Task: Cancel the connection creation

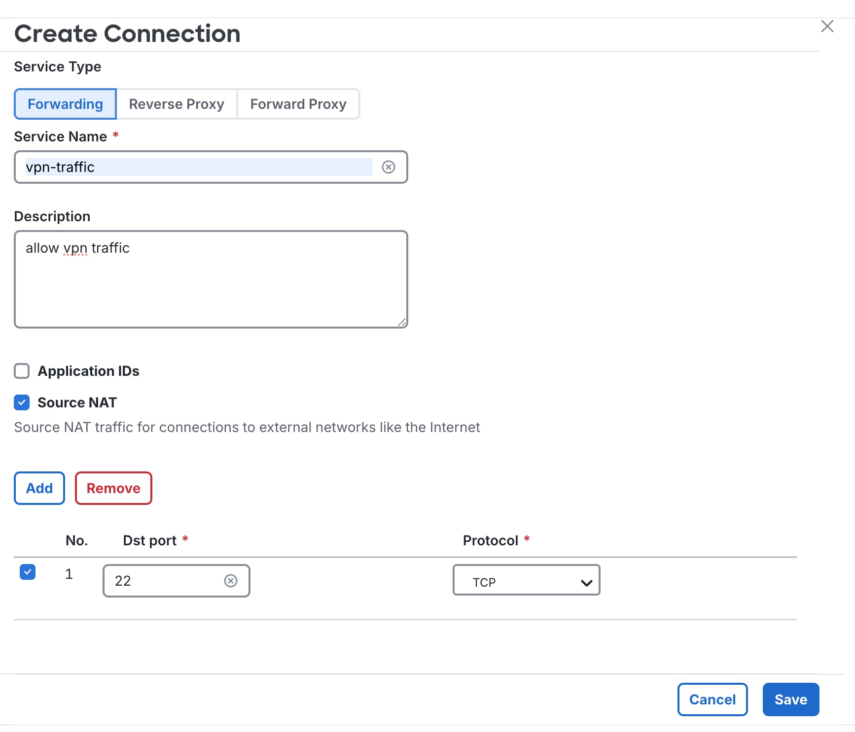Action: [712, 699]
